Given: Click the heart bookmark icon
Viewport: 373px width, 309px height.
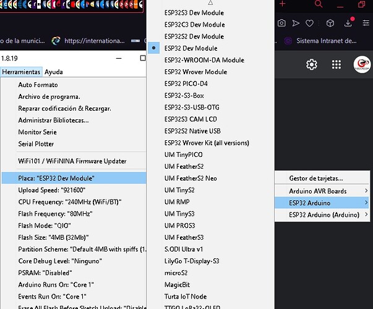Looking at the screenshot, I should pyautogui.click(x=309, y=23).
